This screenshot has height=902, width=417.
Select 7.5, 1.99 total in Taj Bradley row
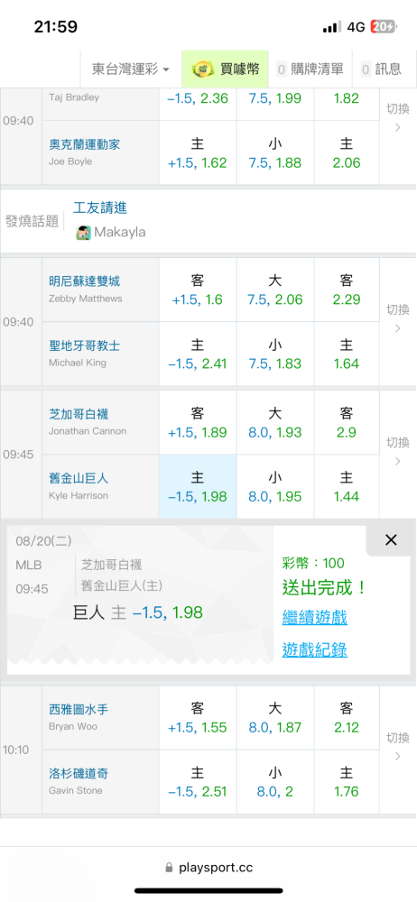click(275, 104)
